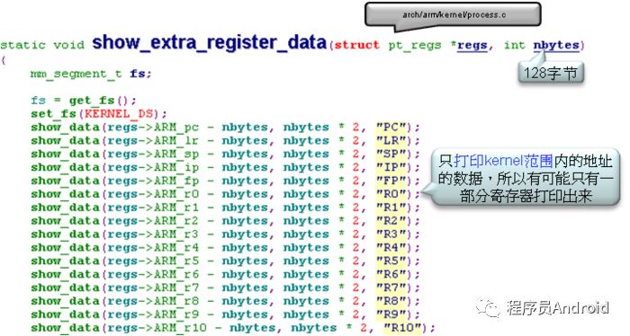
Task: Click the underlined *regs parameter
Action: tap(469, 45)
